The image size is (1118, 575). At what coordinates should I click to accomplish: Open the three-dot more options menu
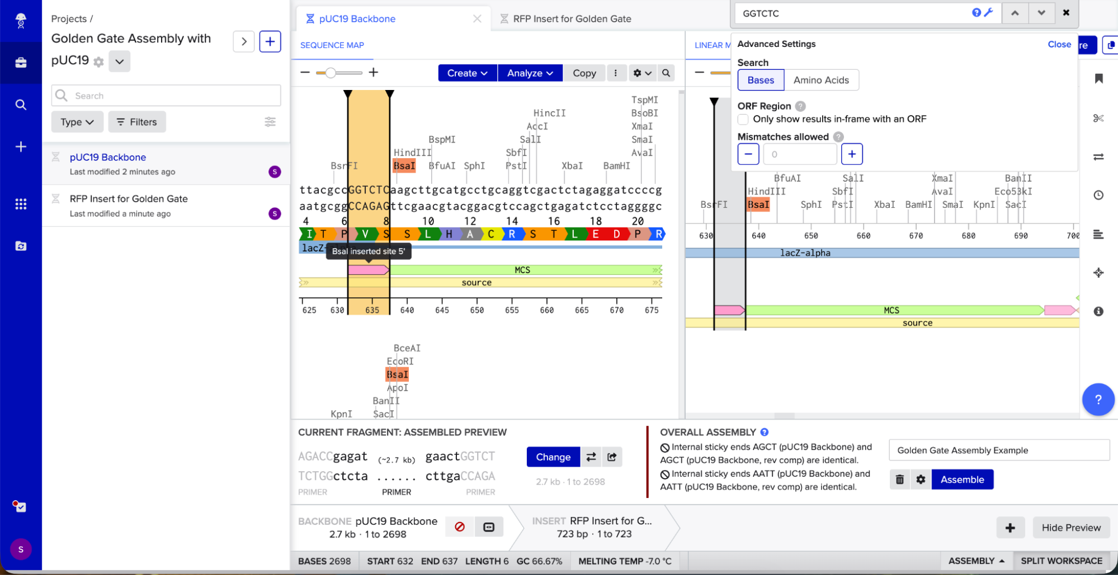click(x=616, y=73)
